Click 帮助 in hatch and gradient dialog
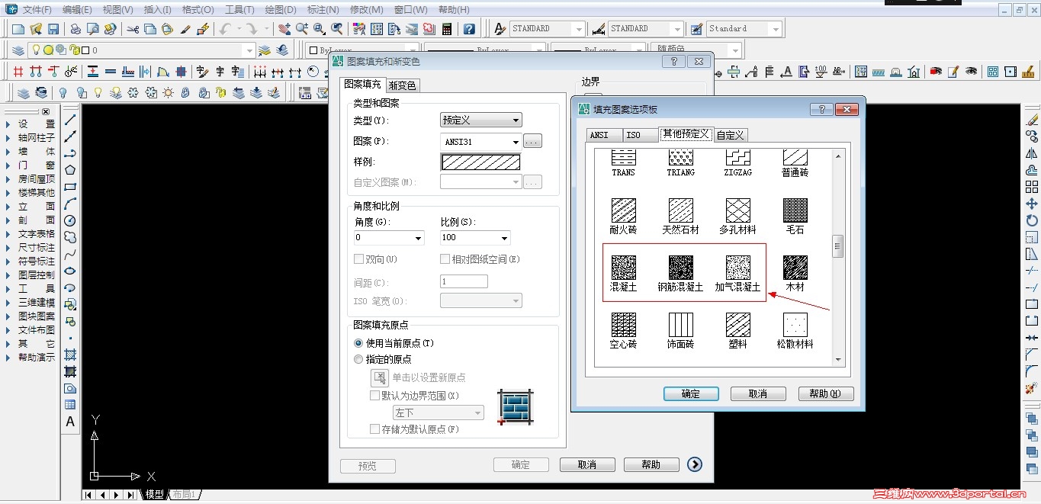The image size is (1041, 504). click(x=651, y=464)
